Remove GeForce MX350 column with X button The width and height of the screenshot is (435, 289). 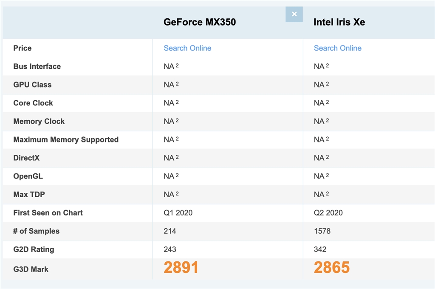point(294,14)
